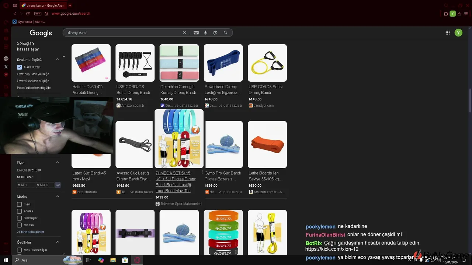The image size is (472, 265).
Task: Filter price by ₺1.000 üzeri
Action: (25, 177)
